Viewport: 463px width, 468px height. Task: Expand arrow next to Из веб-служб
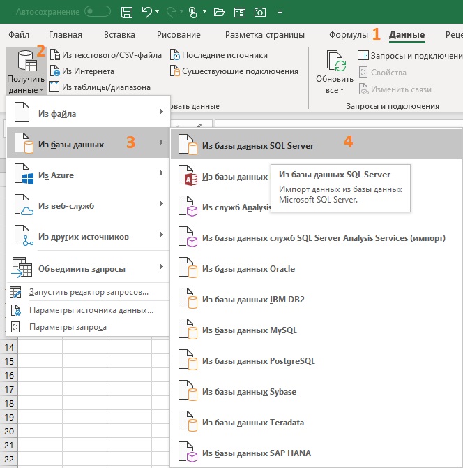(x=162, y=203)
